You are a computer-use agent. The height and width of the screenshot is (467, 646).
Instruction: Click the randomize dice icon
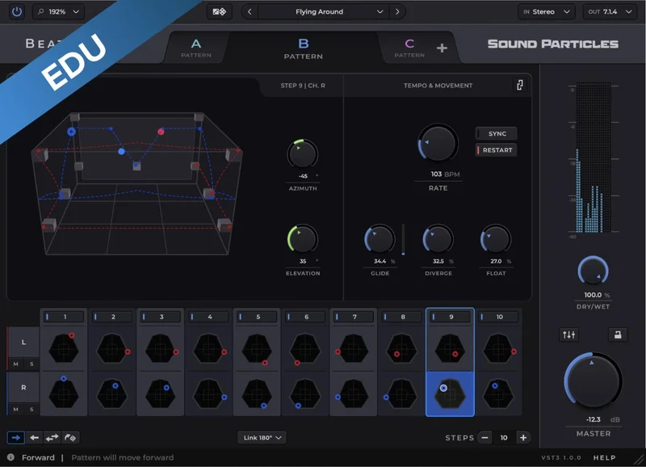coord(219,11)
